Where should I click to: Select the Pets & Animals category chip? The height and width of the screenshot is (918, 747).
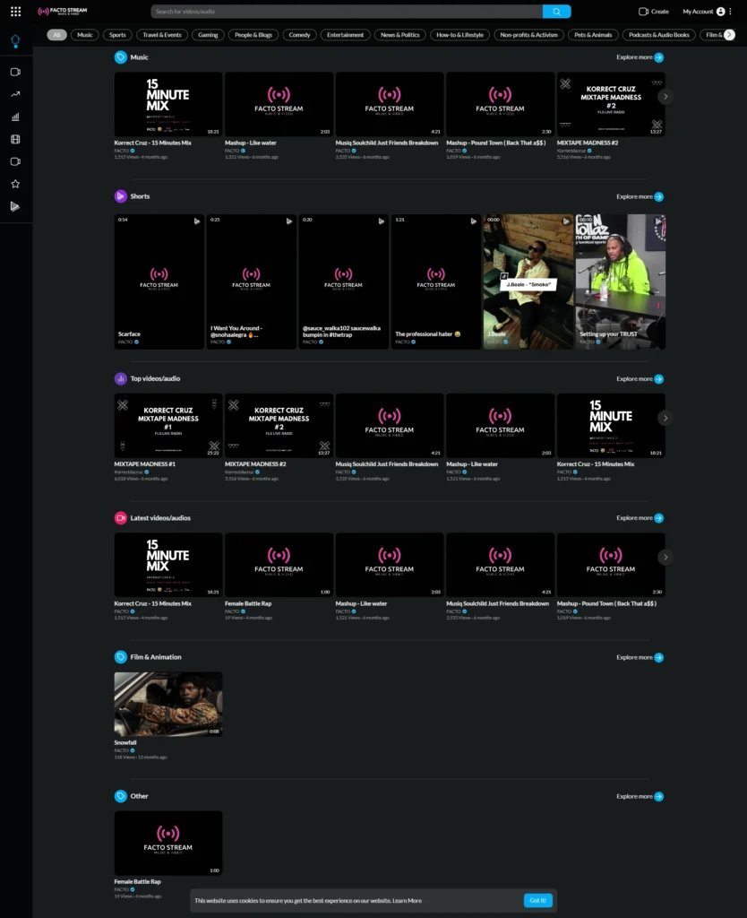click(593, 35)
